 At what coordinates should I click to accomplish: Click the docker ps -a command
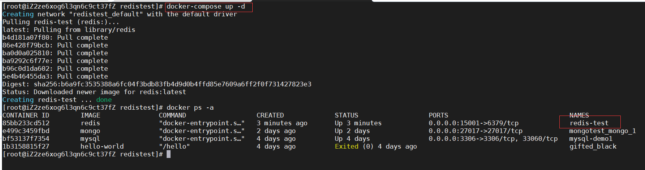click(190, 107)
